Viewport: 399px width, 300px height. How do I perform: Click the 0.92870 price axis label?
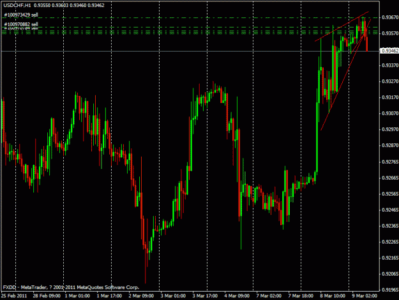click(390, 146)
